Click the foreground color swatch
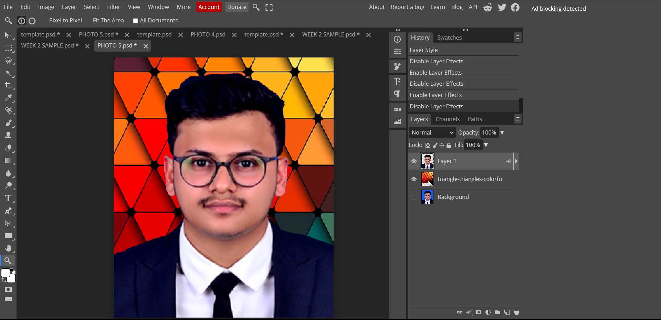The image size is (661, 320). tap(6, 273)
